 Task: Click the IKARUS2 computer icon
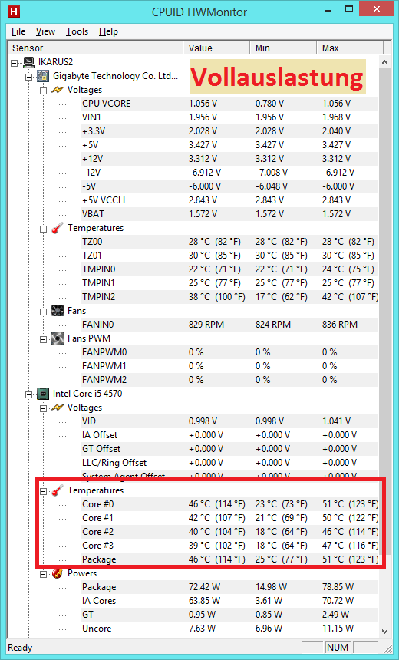click(28, 62)
